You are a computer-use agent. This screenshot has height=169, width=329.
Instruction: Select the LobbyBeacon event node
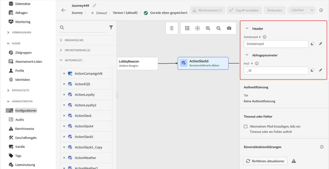(137, 63)
